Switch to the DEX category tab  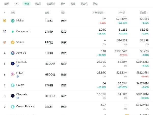click(x=17, y=4)
